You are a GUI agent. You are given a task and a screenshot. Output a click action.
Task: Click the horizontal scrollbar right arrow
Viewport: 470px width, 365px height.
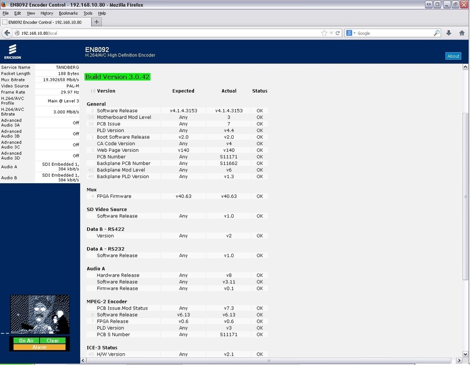459,360
